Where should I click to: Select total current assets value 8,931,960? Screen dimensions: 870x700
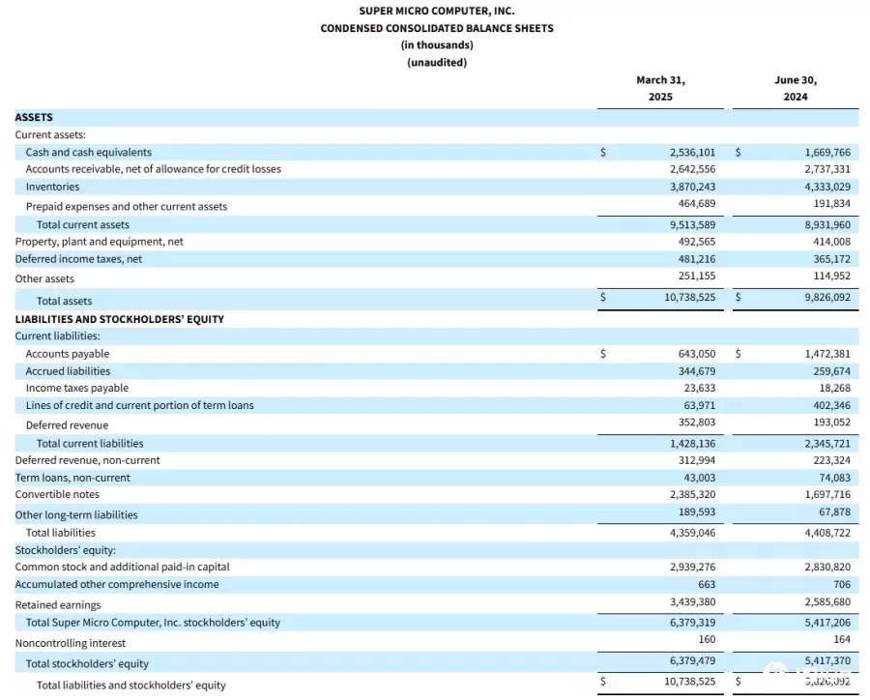827,225
